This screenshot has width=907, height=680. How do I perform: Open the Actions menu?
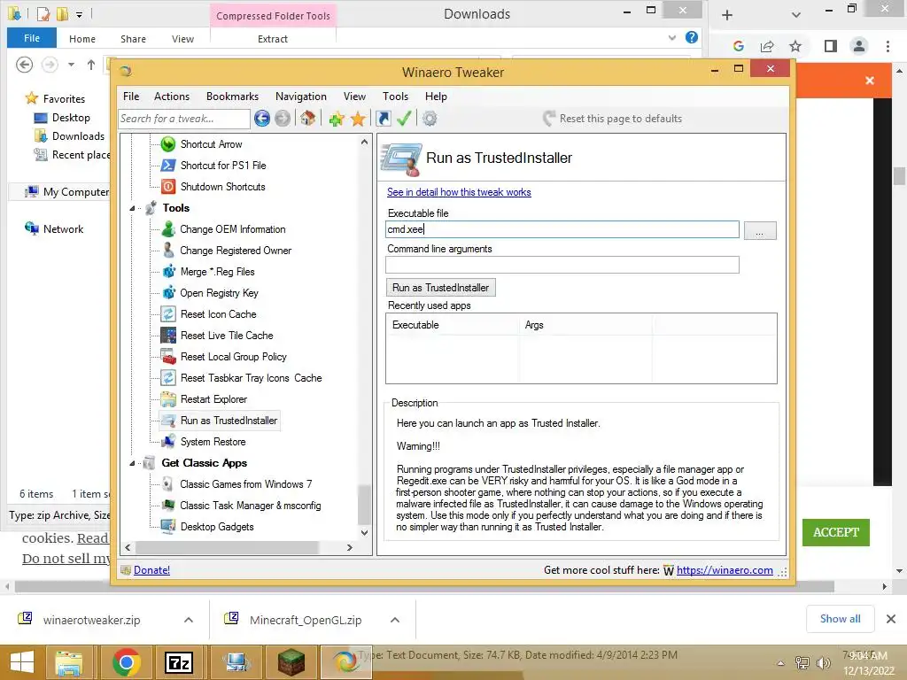pyautogui.click(x=172, y=97)
